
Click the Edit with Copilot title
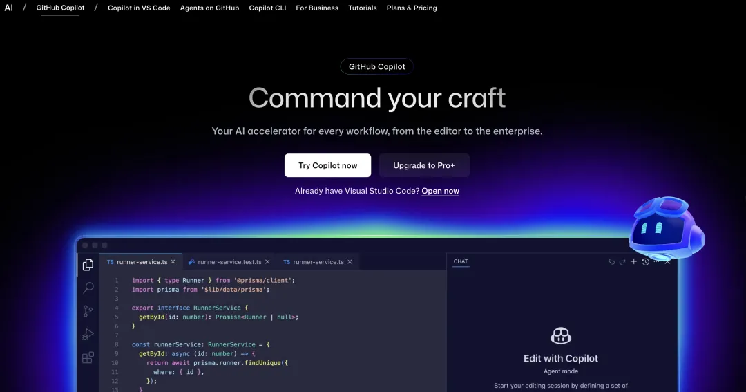coord(561,359)
